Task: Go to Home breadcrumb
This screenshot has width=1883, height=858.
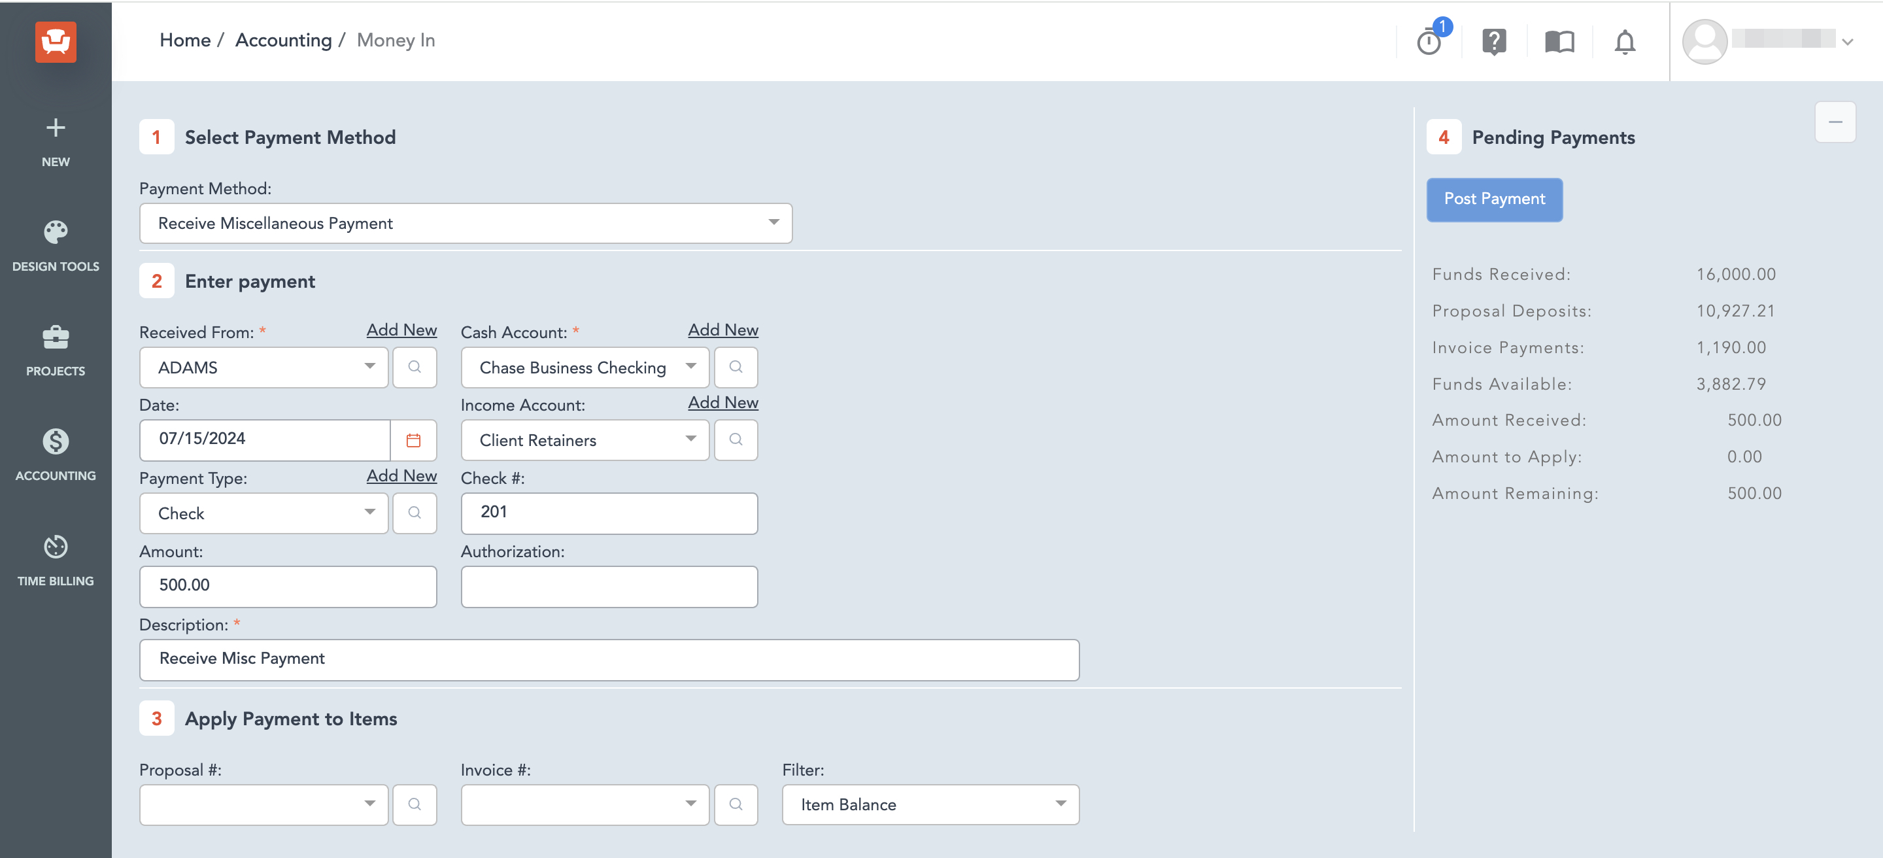Action: (185, 40)
